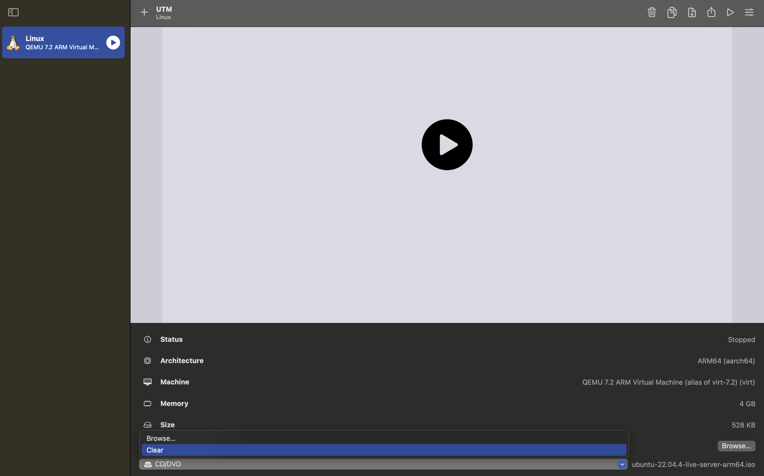Click the UTM title text
This screenshot has width=764, height=476.
164,9
